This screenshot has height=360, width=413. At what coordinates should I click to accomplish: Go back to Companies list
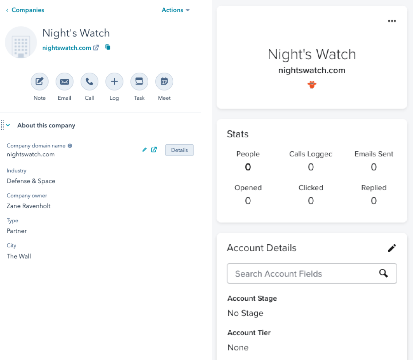25,10
